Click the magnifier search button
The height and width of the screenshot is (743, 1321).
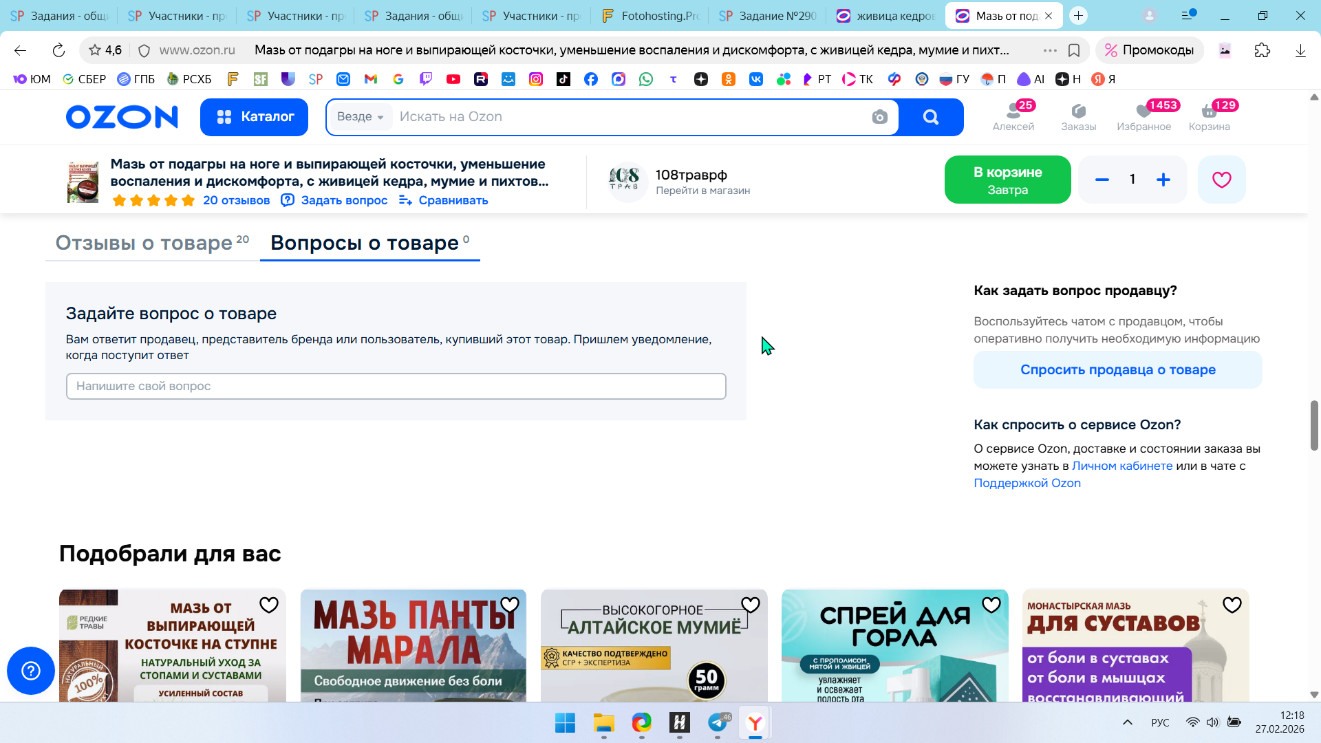click(931, 117)
